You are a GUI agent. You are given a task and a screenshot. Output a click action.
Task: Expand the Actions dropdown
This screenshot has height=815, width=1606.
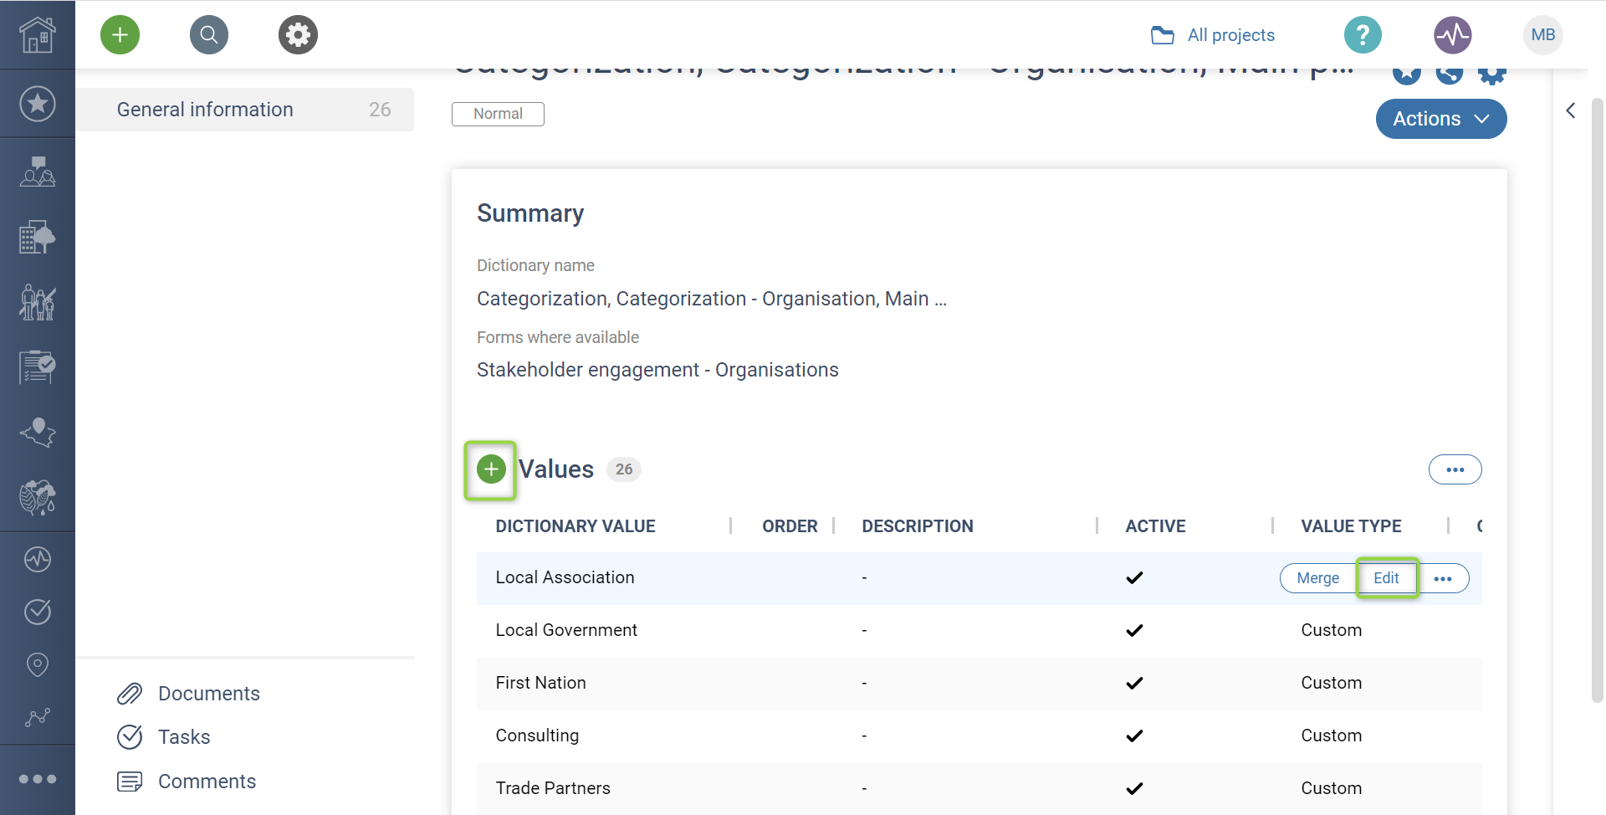click(1440, 119)
